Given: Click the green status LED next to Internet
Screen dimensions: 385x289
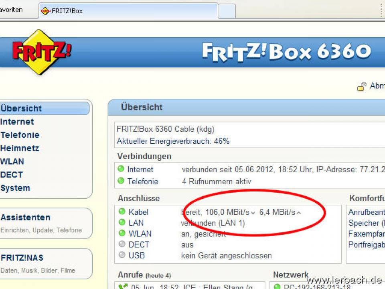Looking at the screenshot, I should [x=121, y=169].
